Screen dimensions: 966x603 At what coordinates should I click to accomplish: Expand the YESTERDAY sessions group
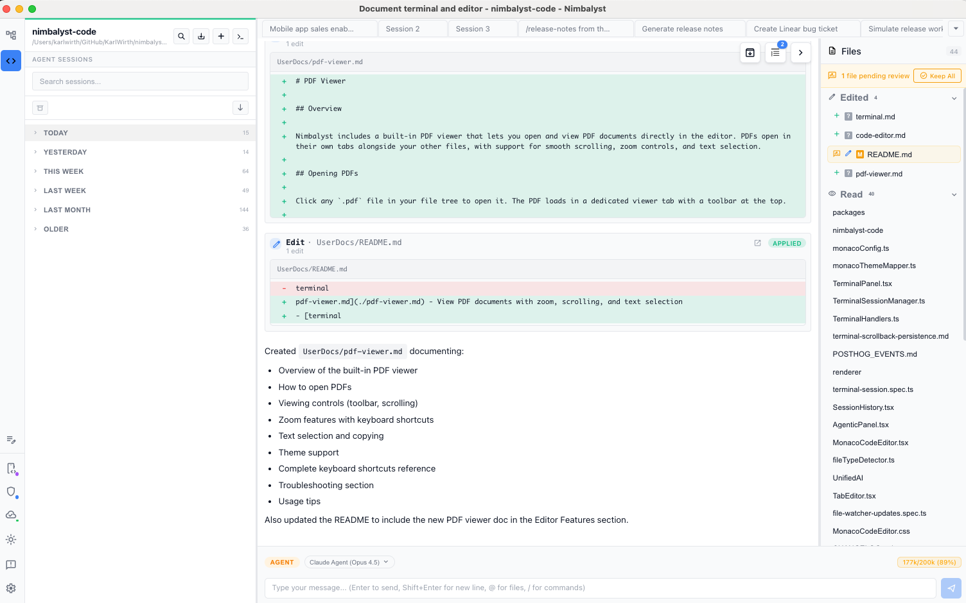[x=140, y=152]
